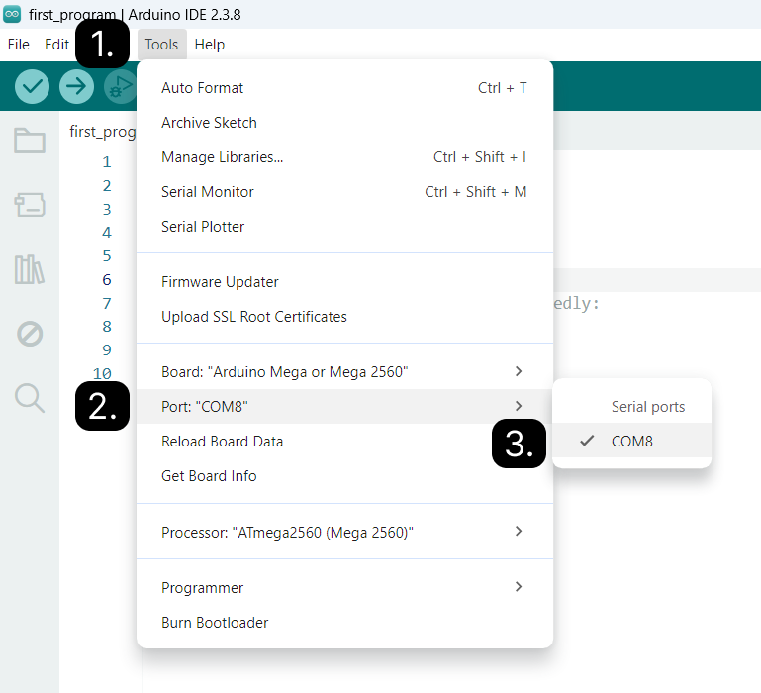This screenshot has height=693, width=761.
Task: Open the Boards Manager sidebar icon
Action: pyautogui.click(x=30, y=205)
